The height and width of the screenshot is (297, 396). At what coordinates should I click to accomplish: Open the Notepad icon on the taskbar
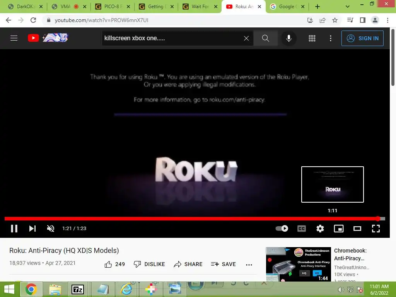[103, 289]
